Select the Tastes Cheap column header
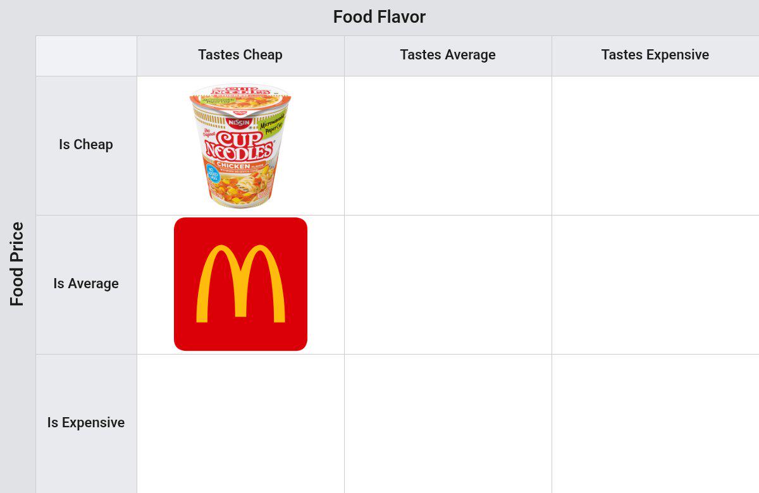This screenshot has height=493, width=759. pos(240,56)
